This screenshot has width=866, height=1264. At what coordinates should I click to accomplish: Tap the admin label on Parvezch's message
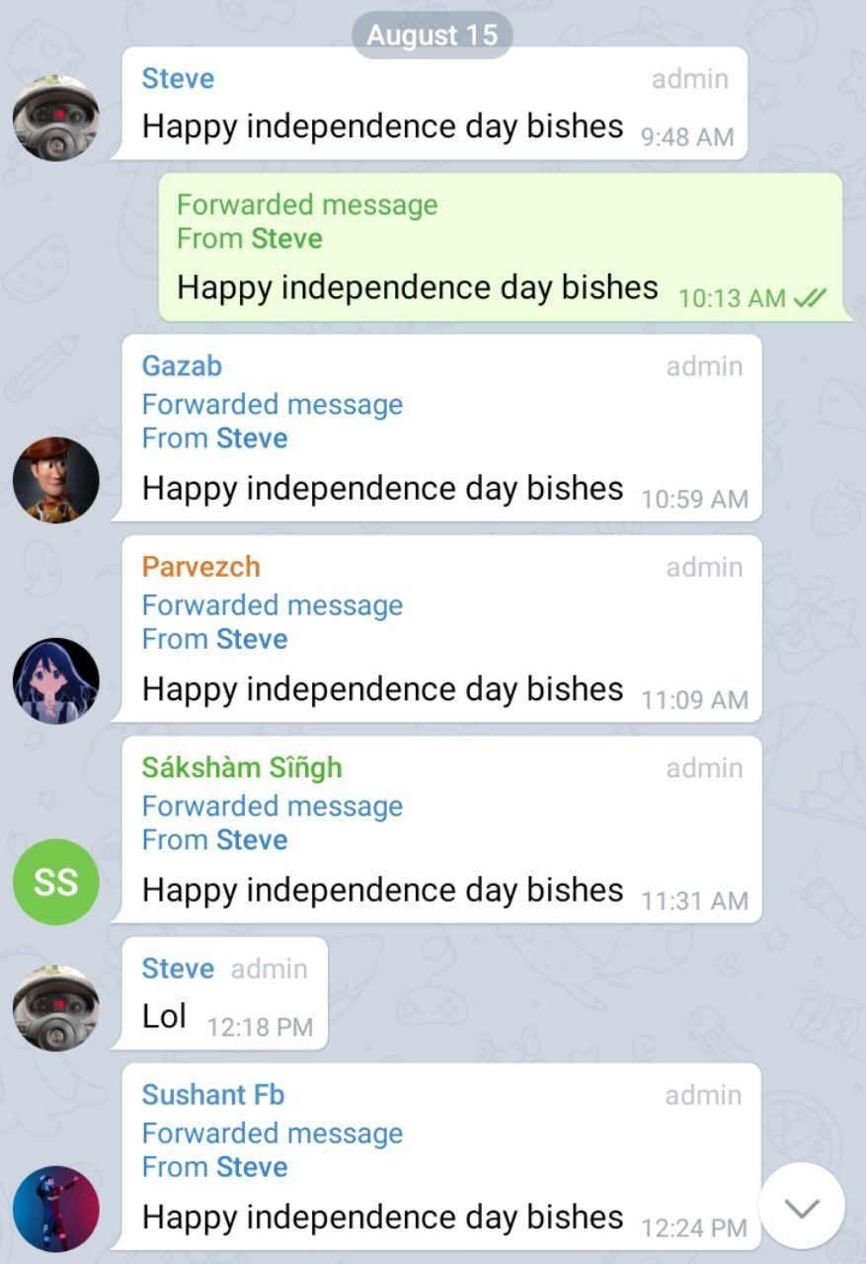click(704, 567)
